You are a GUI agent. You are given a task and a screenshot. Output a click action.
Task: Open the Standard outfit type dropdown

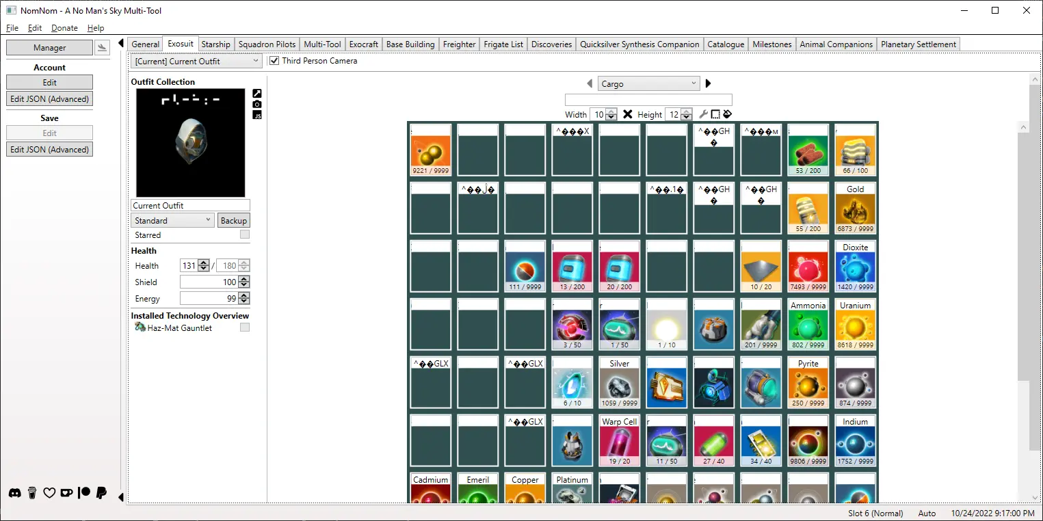(x=172, y=220)
